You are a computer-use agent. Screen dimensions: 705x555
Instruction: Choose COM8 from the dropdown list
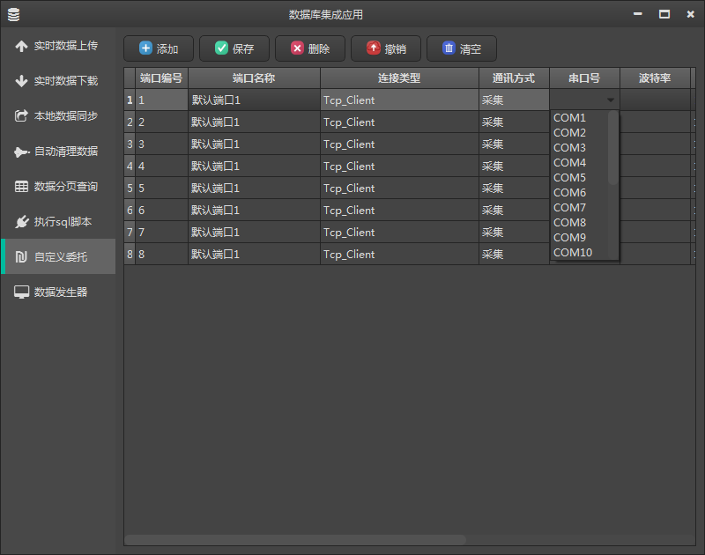point(579,223)
